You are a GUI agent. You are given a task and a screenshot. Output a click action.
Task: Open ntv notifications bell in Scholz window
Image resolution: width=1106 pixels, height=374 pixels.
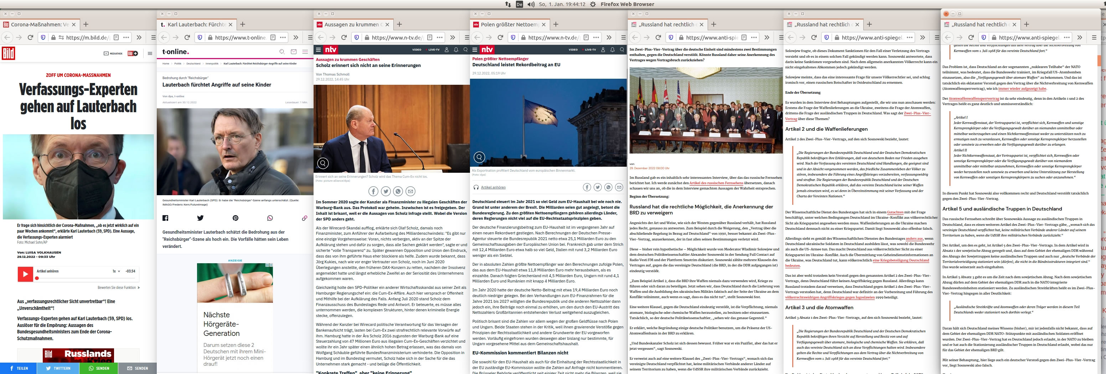tap(456, 50)
